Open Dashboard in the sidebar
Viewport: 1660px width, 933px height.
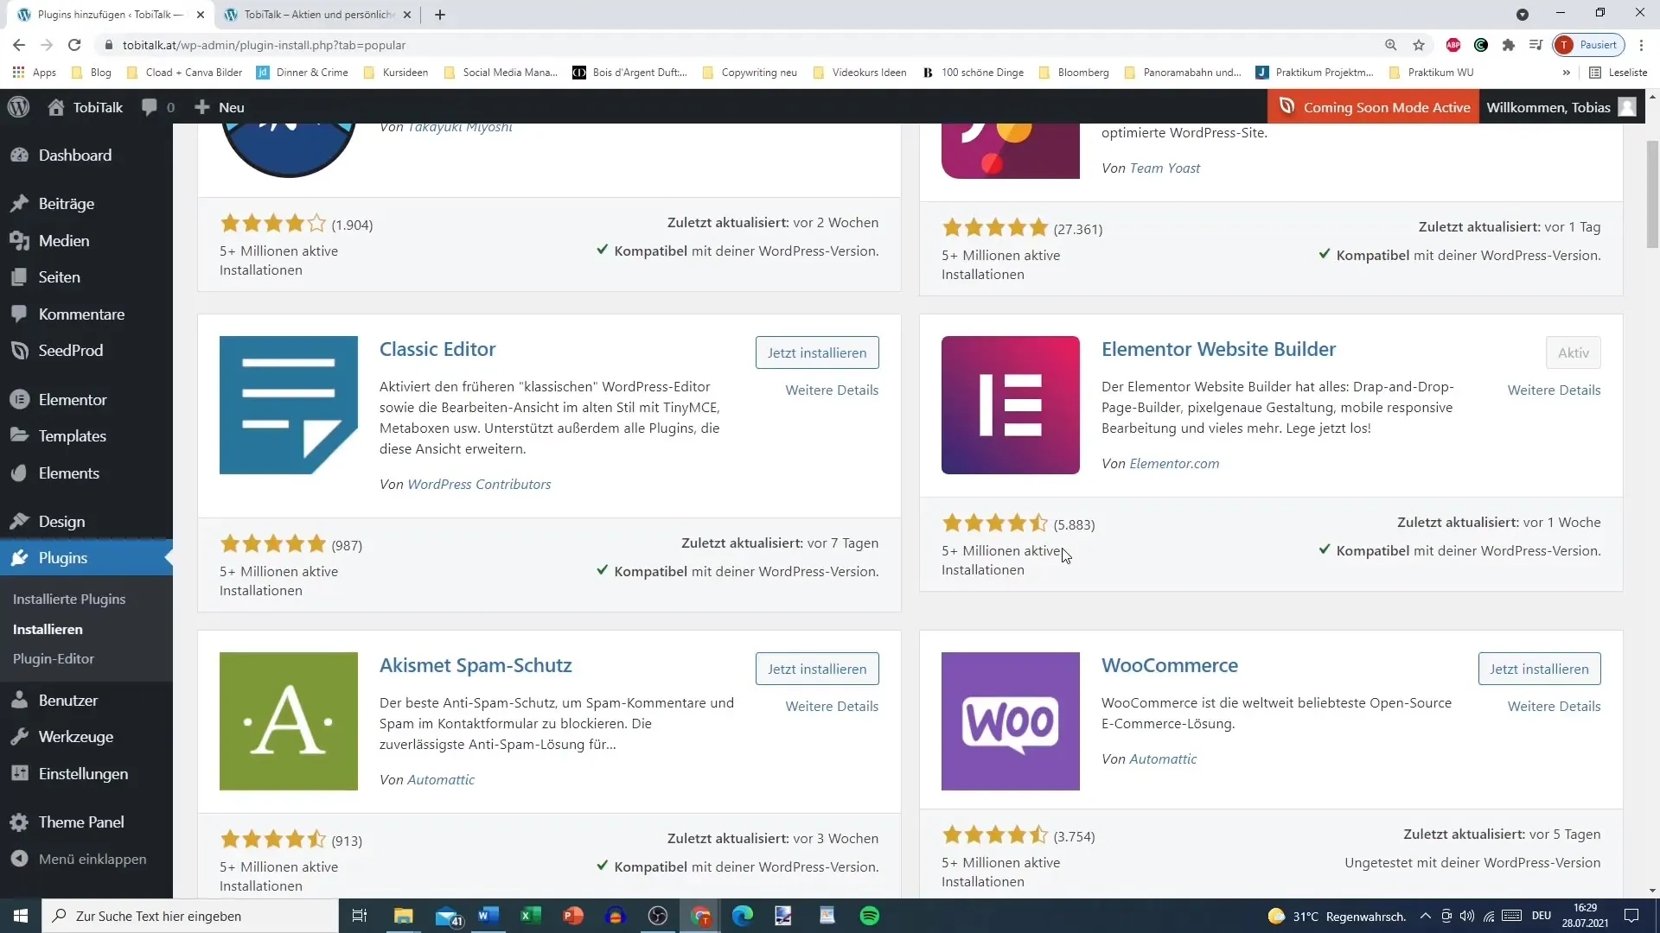point(75,155)
